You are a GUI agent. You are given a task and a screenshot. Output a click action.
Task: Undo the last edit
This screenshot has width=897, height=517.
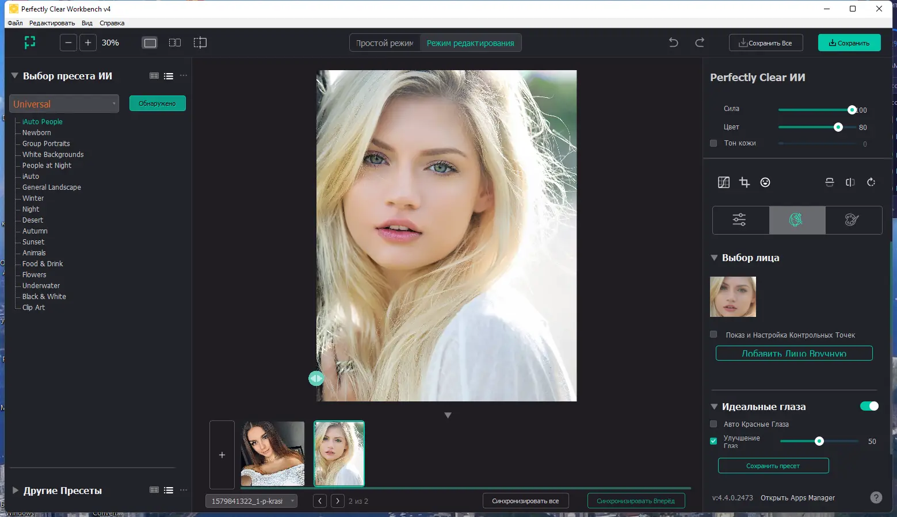(x=673, y=43)
